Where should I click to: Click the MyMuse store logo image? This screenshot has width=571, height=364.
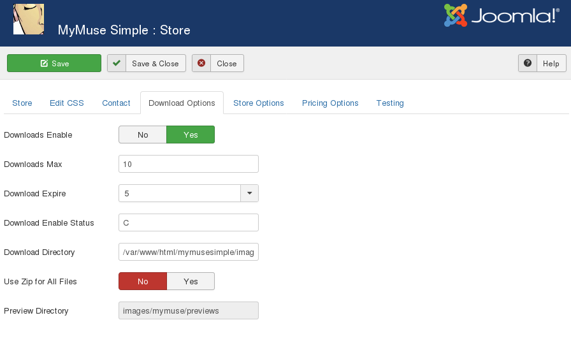click(x=29, y=19)
